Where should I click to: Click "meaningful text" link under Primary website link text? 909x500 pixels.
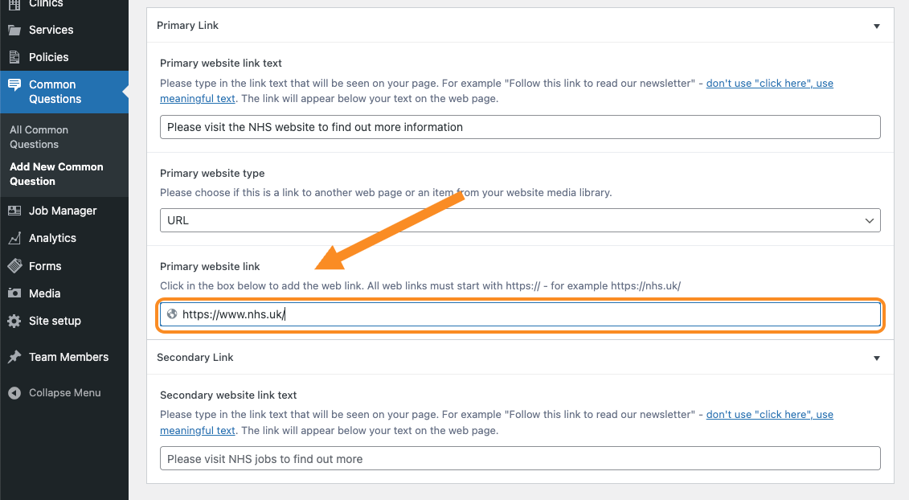pos(197,98)
